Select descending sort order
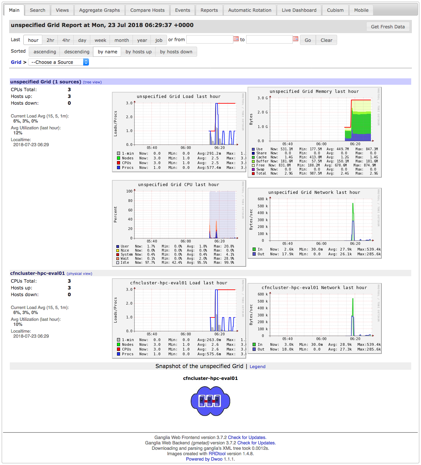The height and width of the screenshot is (465, 421). click(x=76, y=51)
